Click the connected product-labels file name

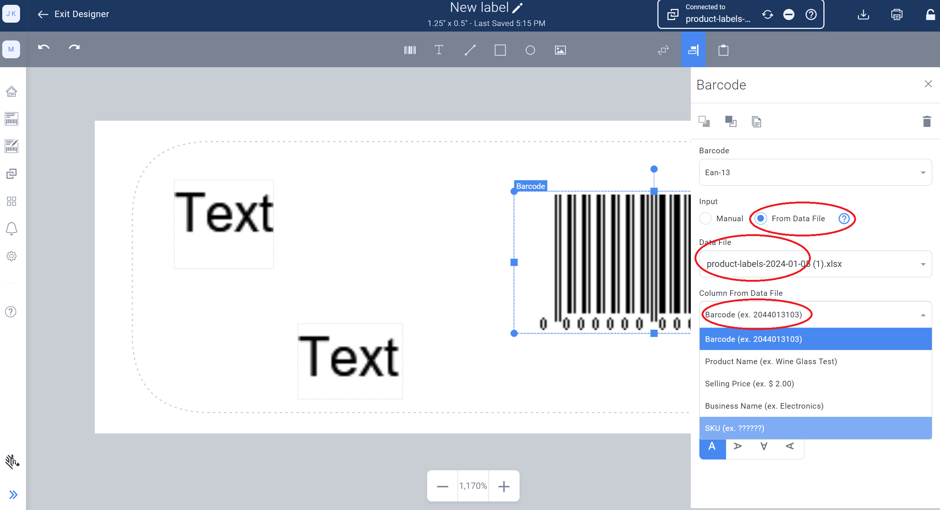718,19
